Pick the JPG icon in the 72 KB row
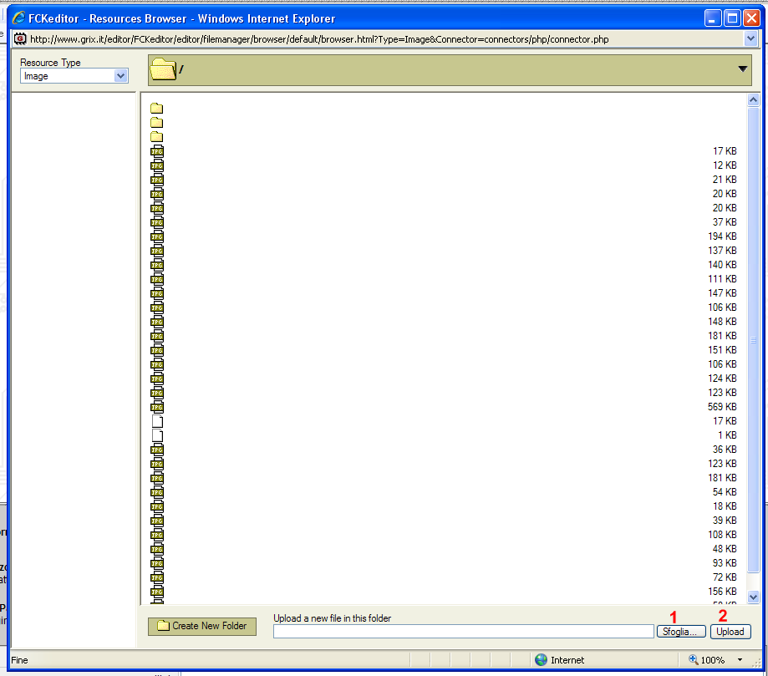Screen dimensions: 768x676 (x=157, y=577)
